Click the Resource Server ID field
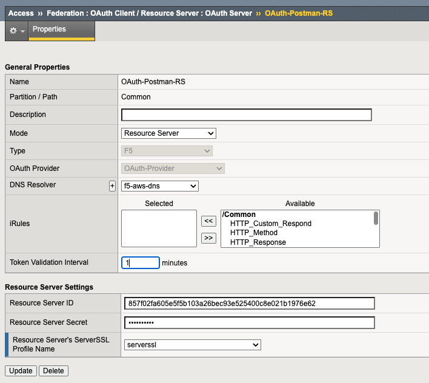The height and width of the screenshot is (383, 429). pos(249,303)
